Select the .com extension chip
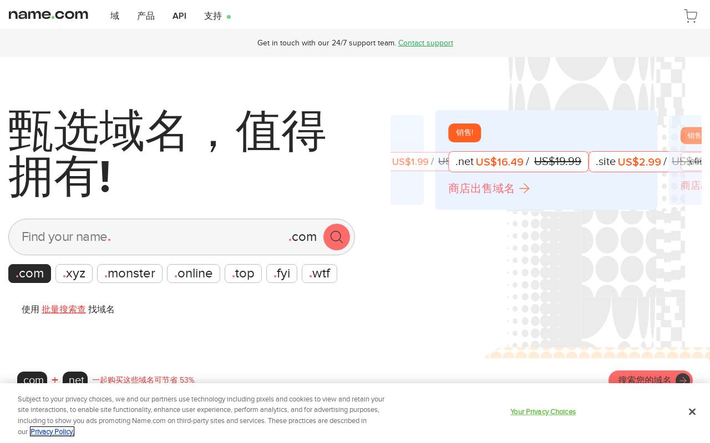 click(29, 274)
